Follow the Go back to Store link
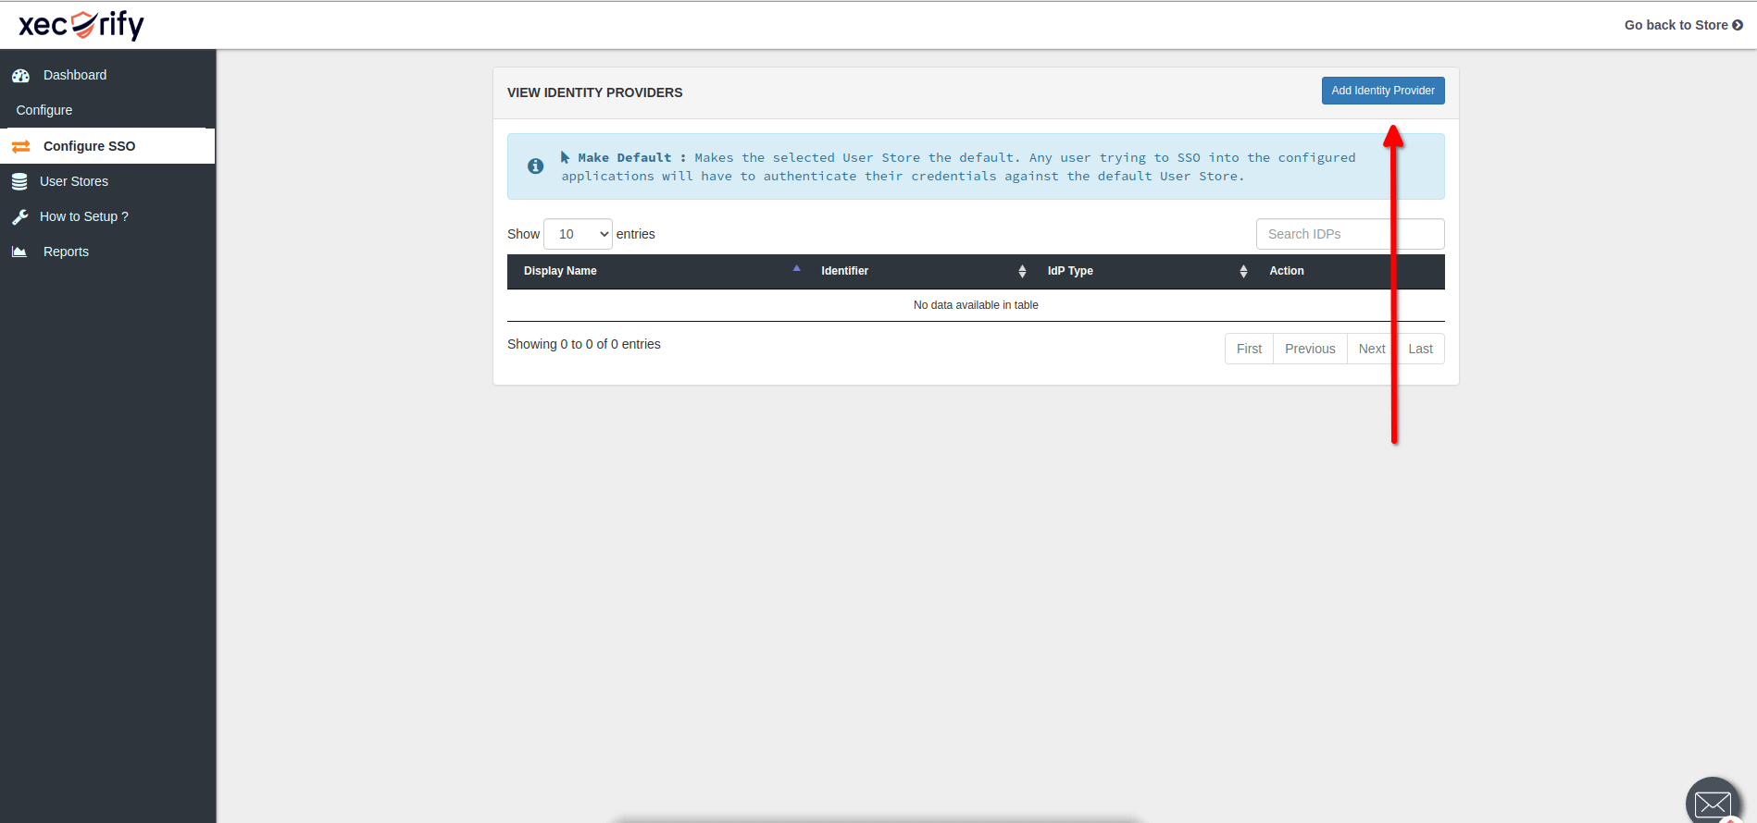The width and height of the screenshot is (1757, 823). point(1683,25)
